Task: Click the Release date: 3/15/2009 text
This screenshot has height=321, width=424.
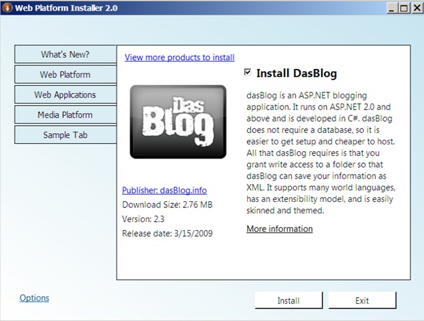Action: 167,233
